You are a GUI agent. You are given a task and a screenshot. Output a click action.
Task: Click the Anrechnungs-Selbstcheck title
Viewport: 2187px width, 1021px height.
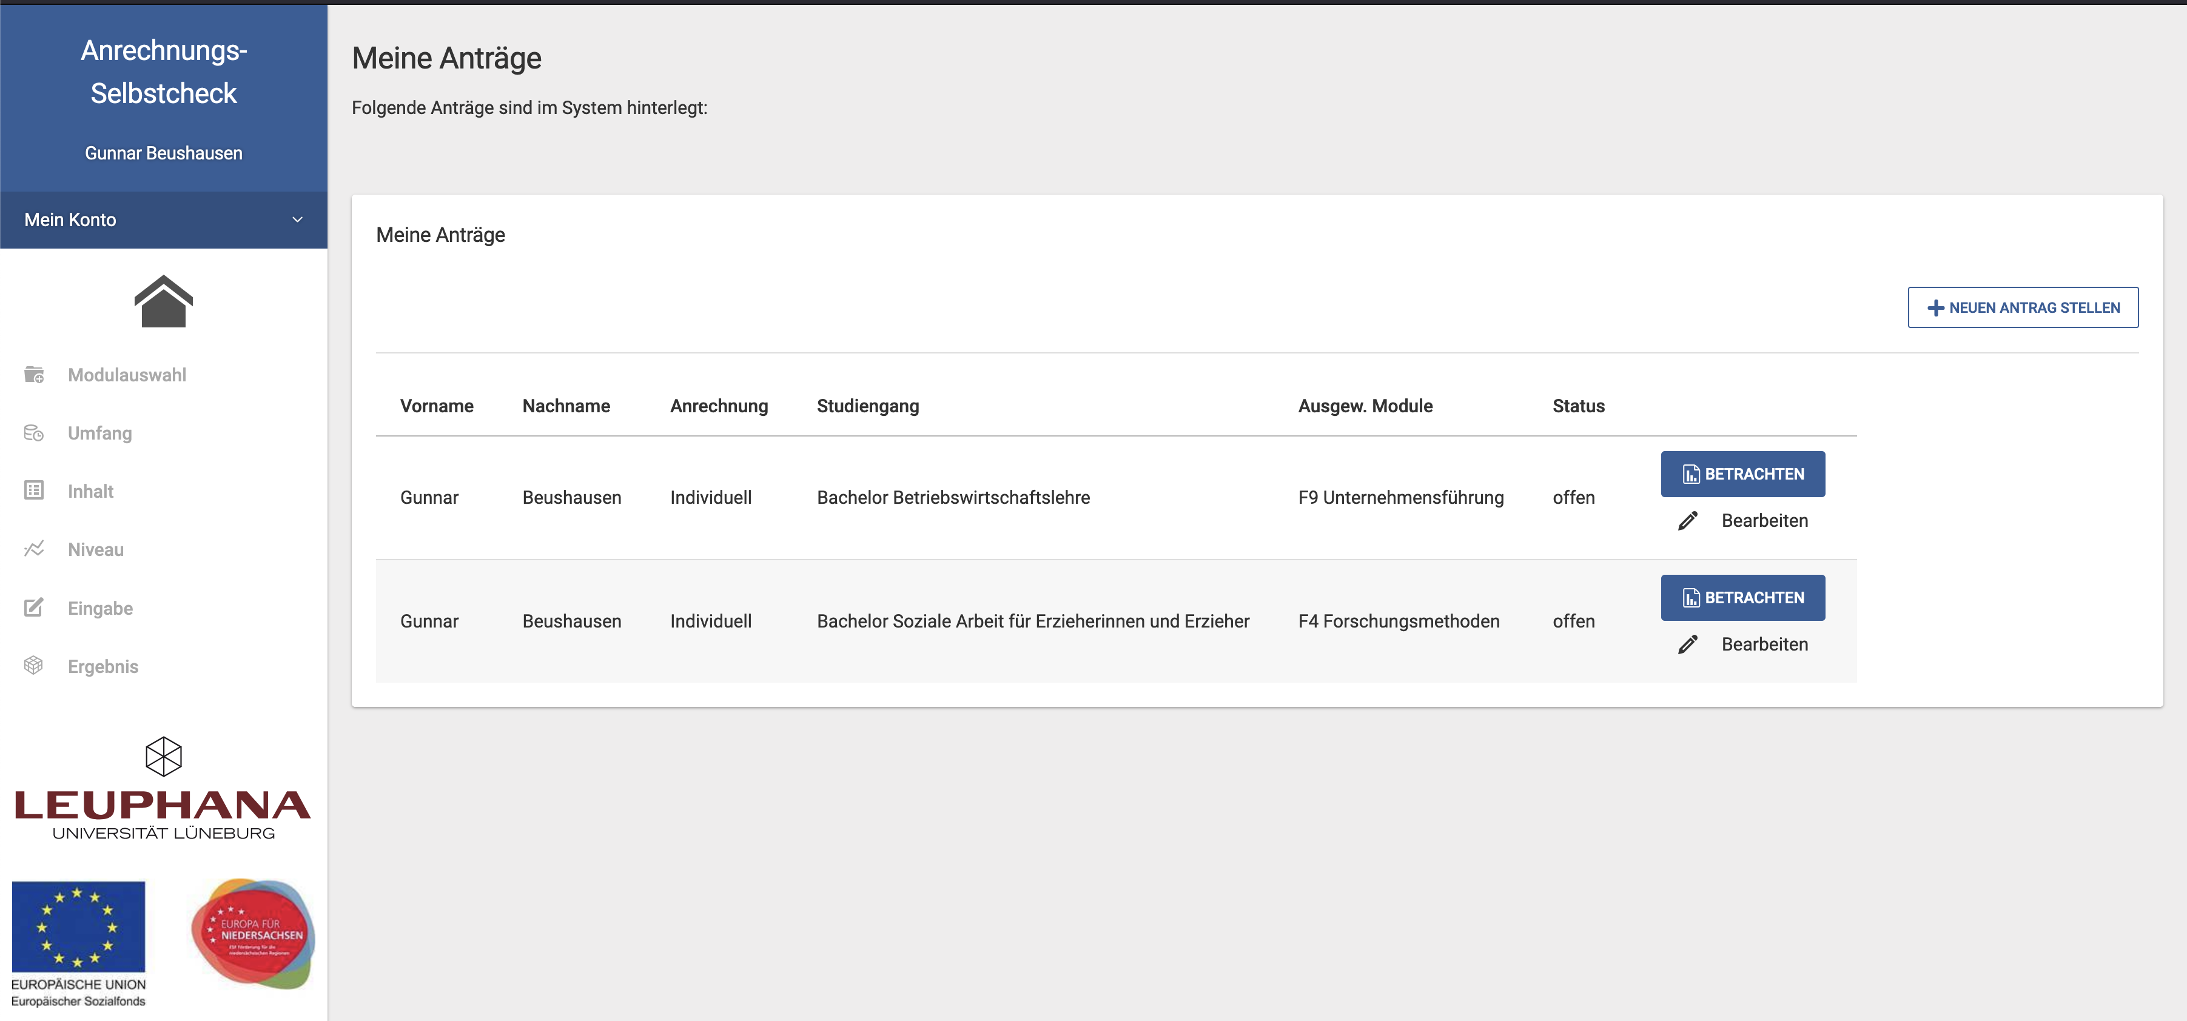point(163,72)
